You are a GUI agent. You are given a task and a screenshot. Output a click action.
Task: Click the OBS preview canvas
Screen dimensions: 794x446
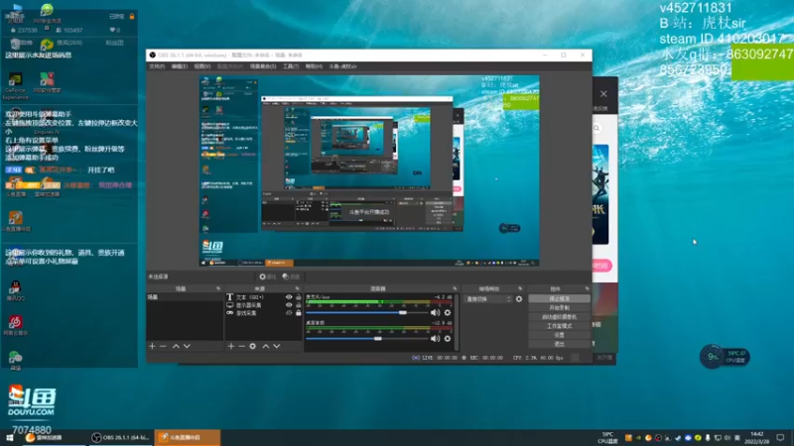pos(369,170)
